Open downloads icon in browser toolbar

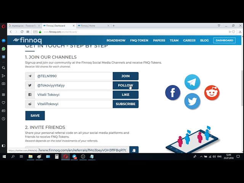pyautogui.click(x=240, y=32)
